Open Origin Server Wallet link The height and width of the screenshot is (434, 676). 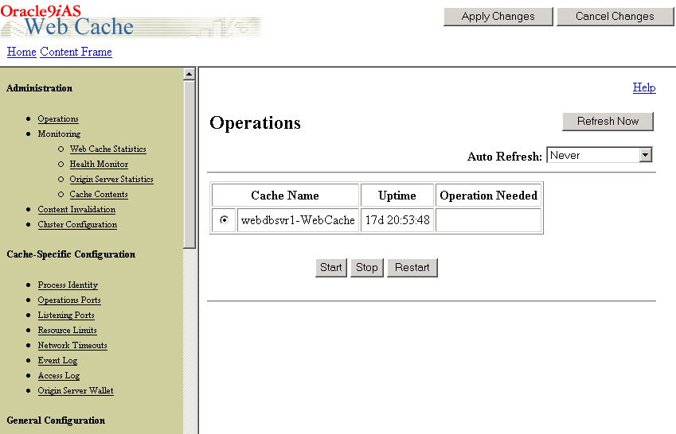coord(76,390)
